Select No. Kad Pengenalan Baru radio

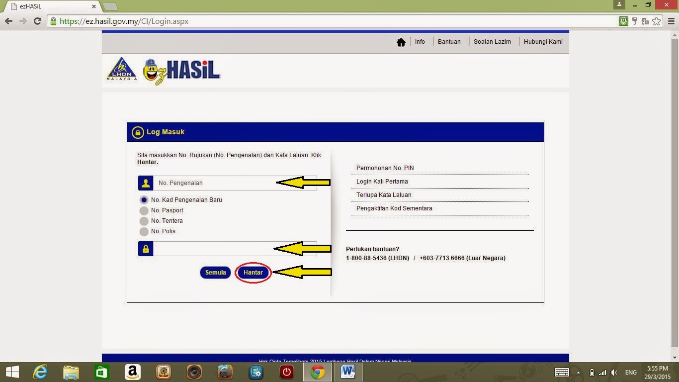click(144, 200)
